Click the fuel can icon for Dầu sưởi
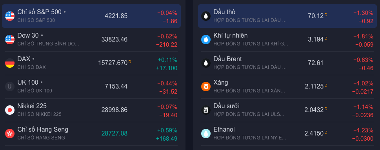Viewport: 380px width, 150px height. [x=206, y=110]
